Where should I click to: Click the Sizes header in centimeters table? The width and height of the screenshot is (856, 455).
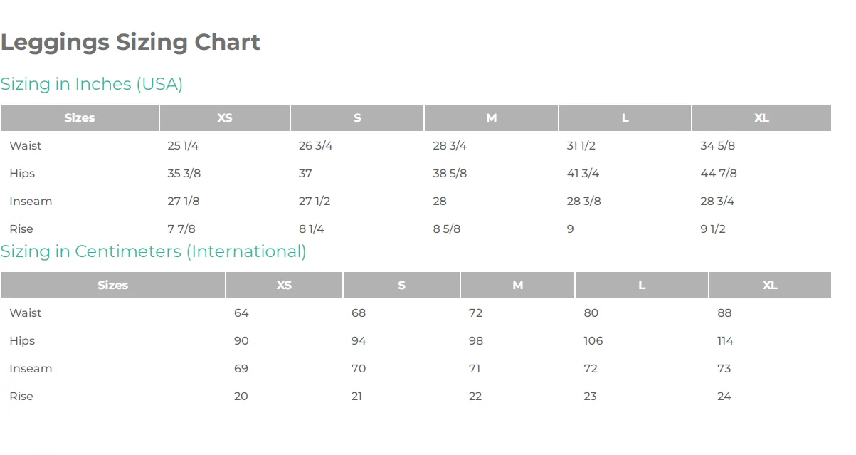[113, 286]
